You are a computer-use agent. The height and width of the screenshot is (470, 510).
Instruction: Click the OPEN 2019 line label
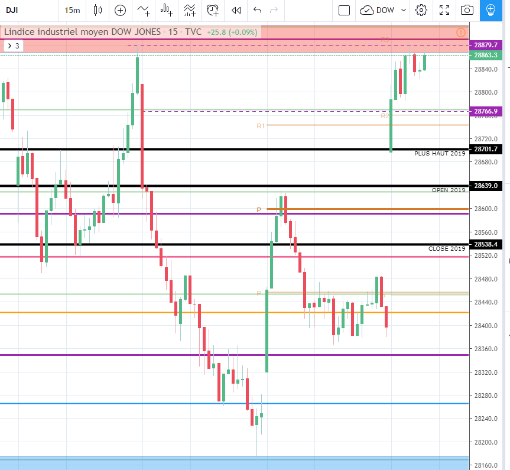pos(449,190)
